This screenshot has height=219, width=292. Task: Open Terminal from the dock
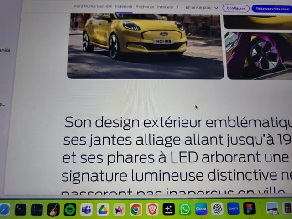coord(21,209)
